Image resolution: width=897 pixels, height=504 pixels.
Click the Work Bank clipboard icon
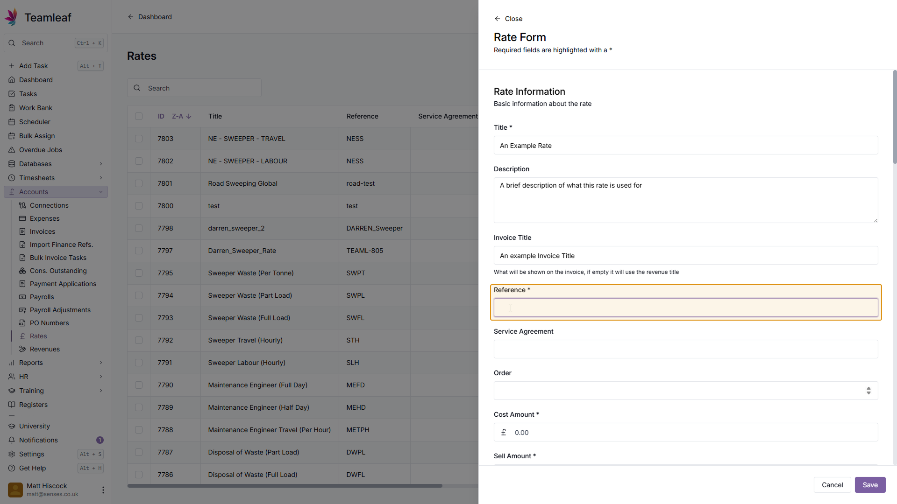point(12,108)
